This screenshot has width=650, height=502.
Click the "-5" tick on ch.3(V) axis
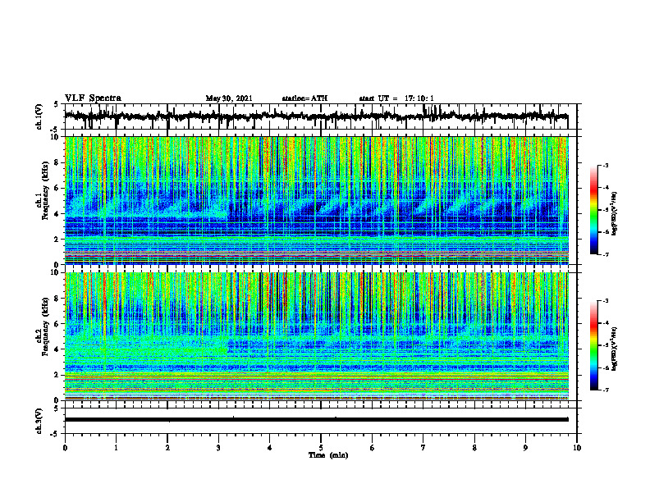tap(55, 434)
